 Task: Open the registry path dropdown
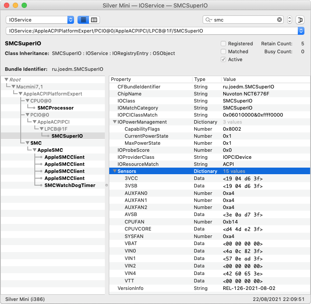pos(301,31)
